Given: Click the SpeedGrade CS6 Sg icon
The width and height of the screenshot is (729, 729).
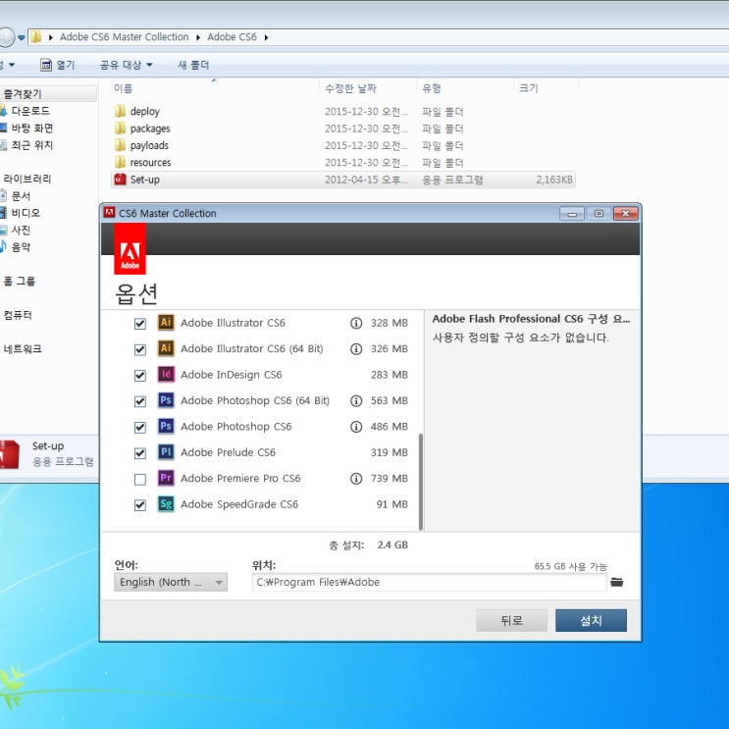Looking at the screenshot, I should (166, 504).
